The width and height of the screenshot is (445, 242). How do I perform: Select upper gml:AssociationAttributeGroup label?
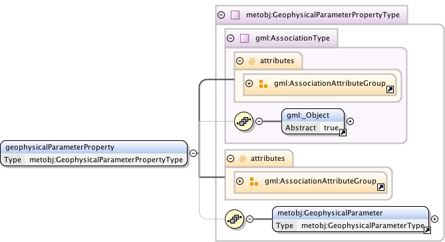pyautogui.click(x=330, y=83)
